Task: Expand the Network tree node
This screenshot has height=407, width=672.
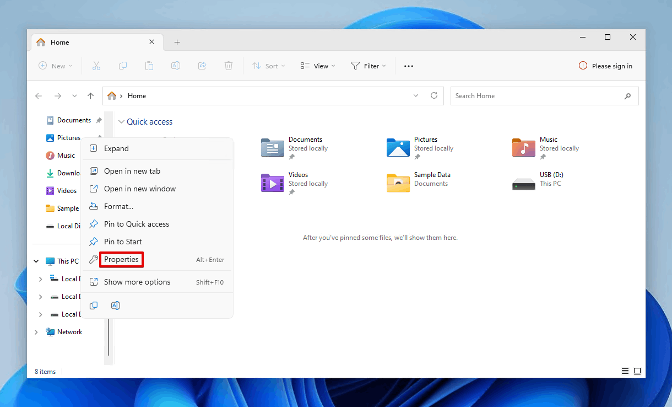Action: [36, 332]
